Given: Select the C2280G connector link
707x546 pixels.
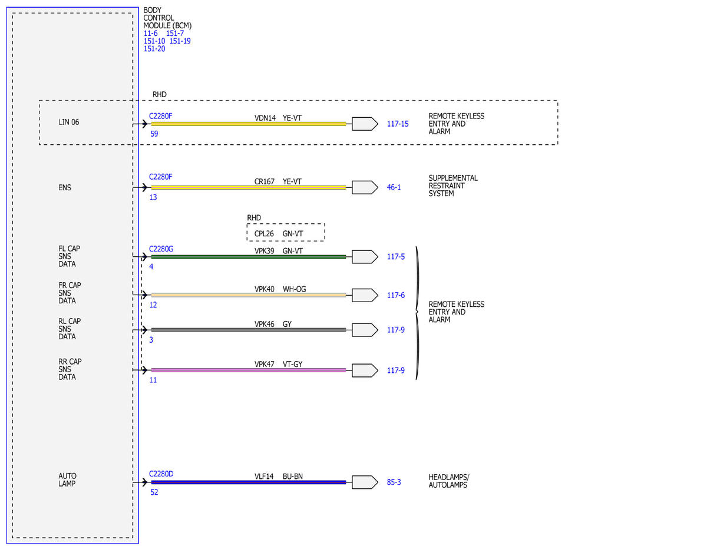Looking at the screenshot, I should 161,249.
